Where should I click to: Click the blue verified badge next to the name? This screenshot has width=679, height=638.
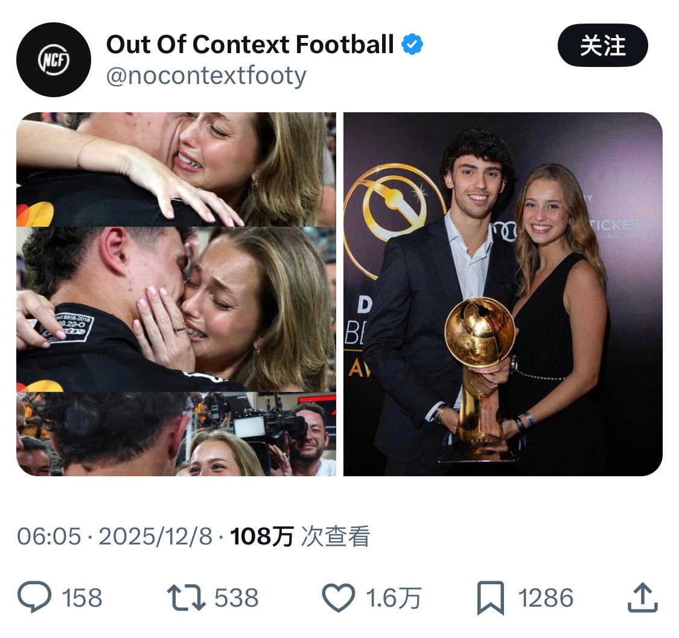point(412,43)
